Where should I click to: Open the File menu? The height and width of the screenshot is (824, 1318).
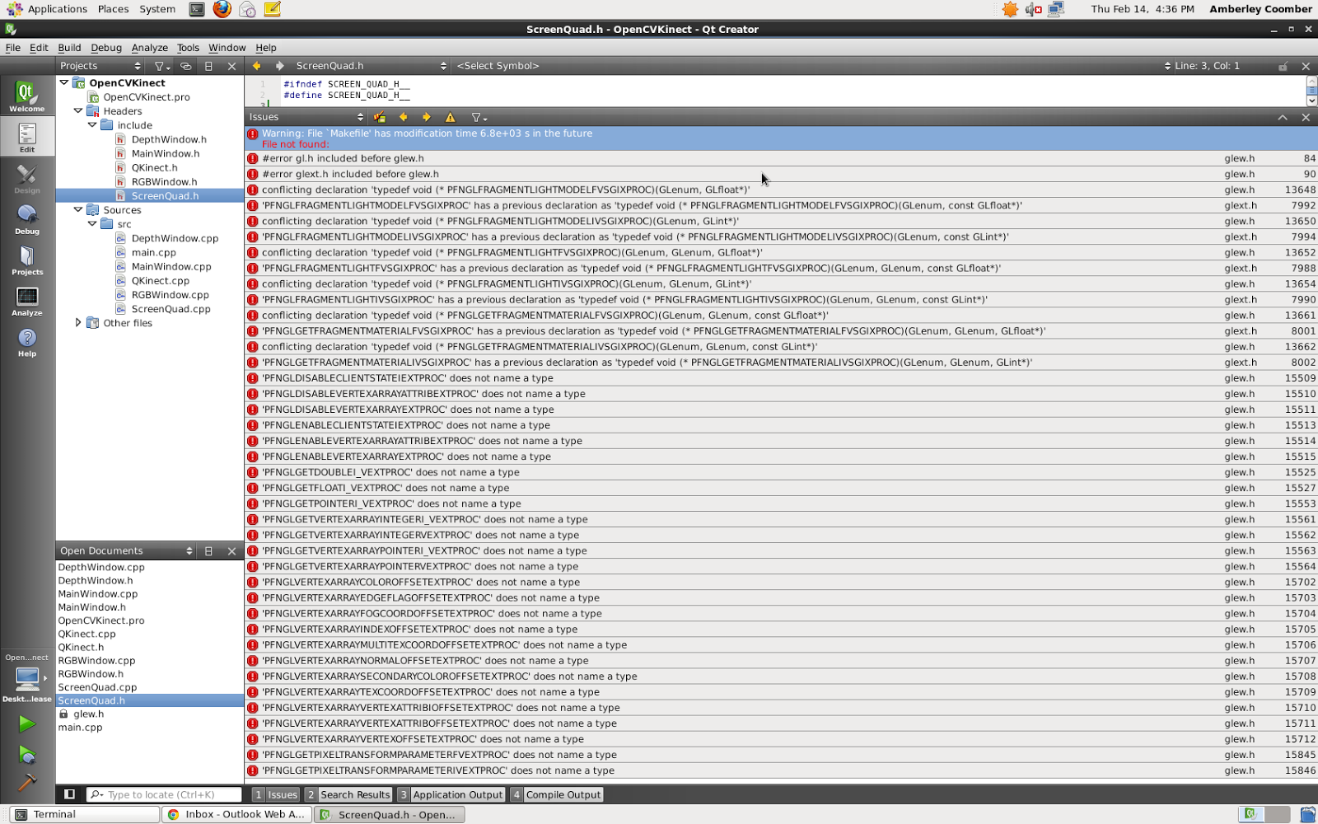[13, 48]
